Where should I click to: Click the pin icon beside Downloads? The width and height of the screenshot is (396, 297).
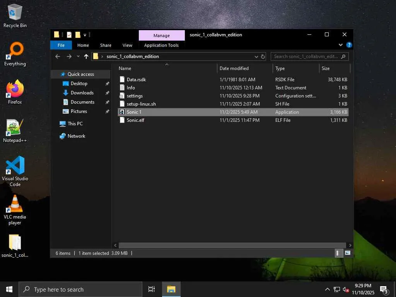[x=108, y=93]
